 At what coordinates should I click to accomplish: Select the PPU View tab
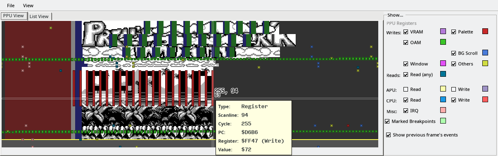(14, 16)
